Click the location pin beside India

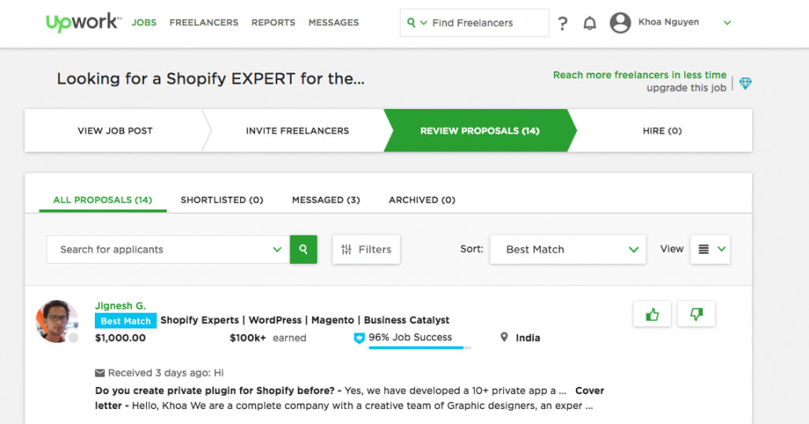(504, 337)
